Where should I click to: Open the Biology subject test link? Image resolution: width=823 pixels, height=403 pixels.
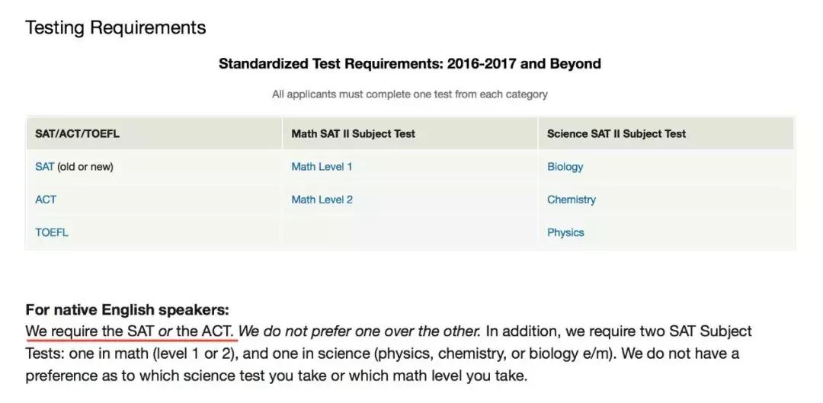(565, 167)
